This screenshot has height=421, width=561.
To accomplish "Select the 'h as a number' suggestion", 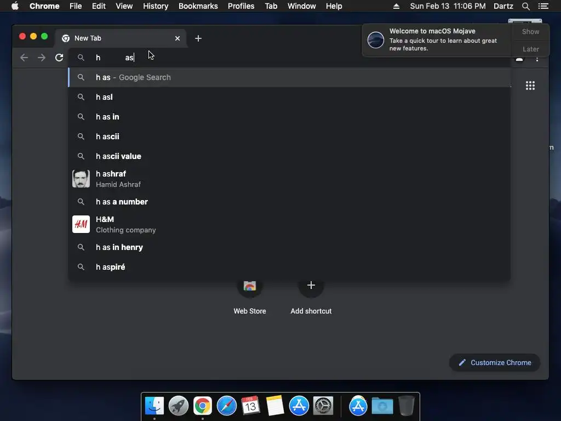I will coord(289,202).
